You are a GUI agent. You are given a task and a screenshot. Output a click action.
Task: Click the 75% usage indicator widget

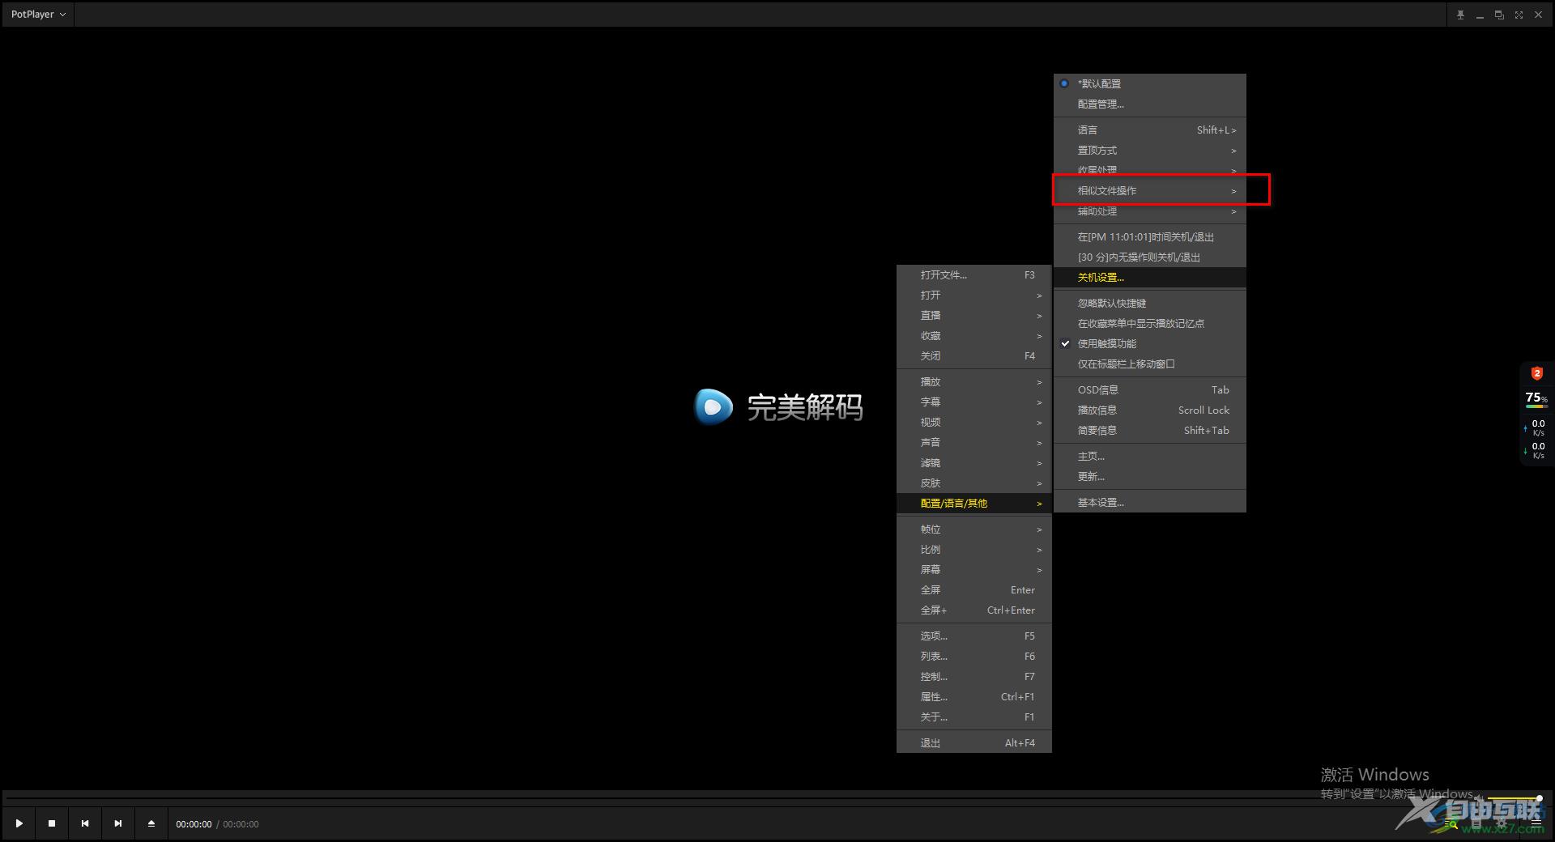[x=1536, y=398]
